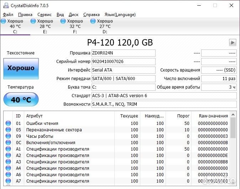Image resolution: width=240 pixels, height=189 pixels.
Task: Click raw value 00000000000B
Action: 213,143
